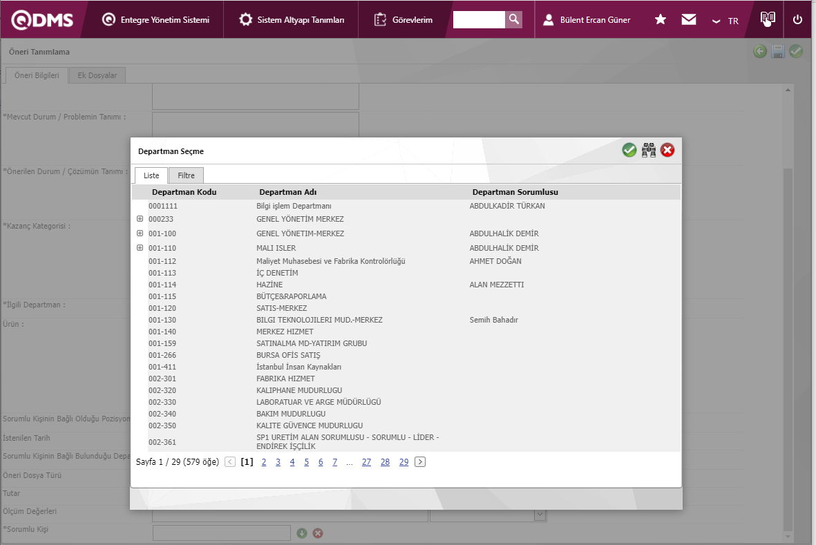Switch to the Filtre tab
This screenshot has width=816, height=545.
tap(186, 175)
